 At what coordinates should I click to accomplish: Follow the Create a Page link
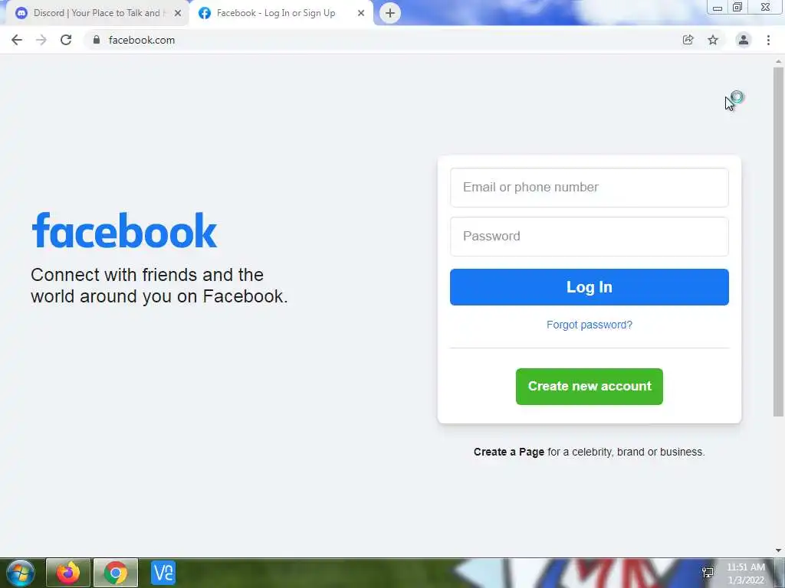(509, 452)
